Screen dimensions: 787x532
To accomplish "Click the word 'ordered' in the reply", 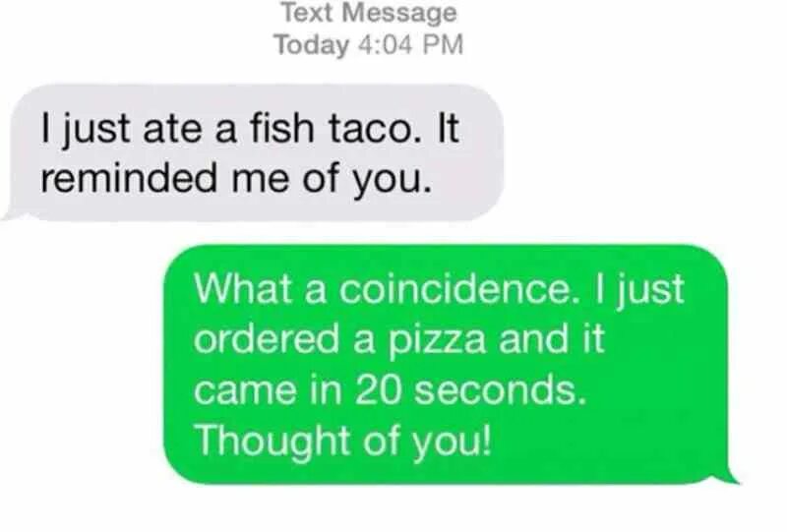I will [267, 339].
